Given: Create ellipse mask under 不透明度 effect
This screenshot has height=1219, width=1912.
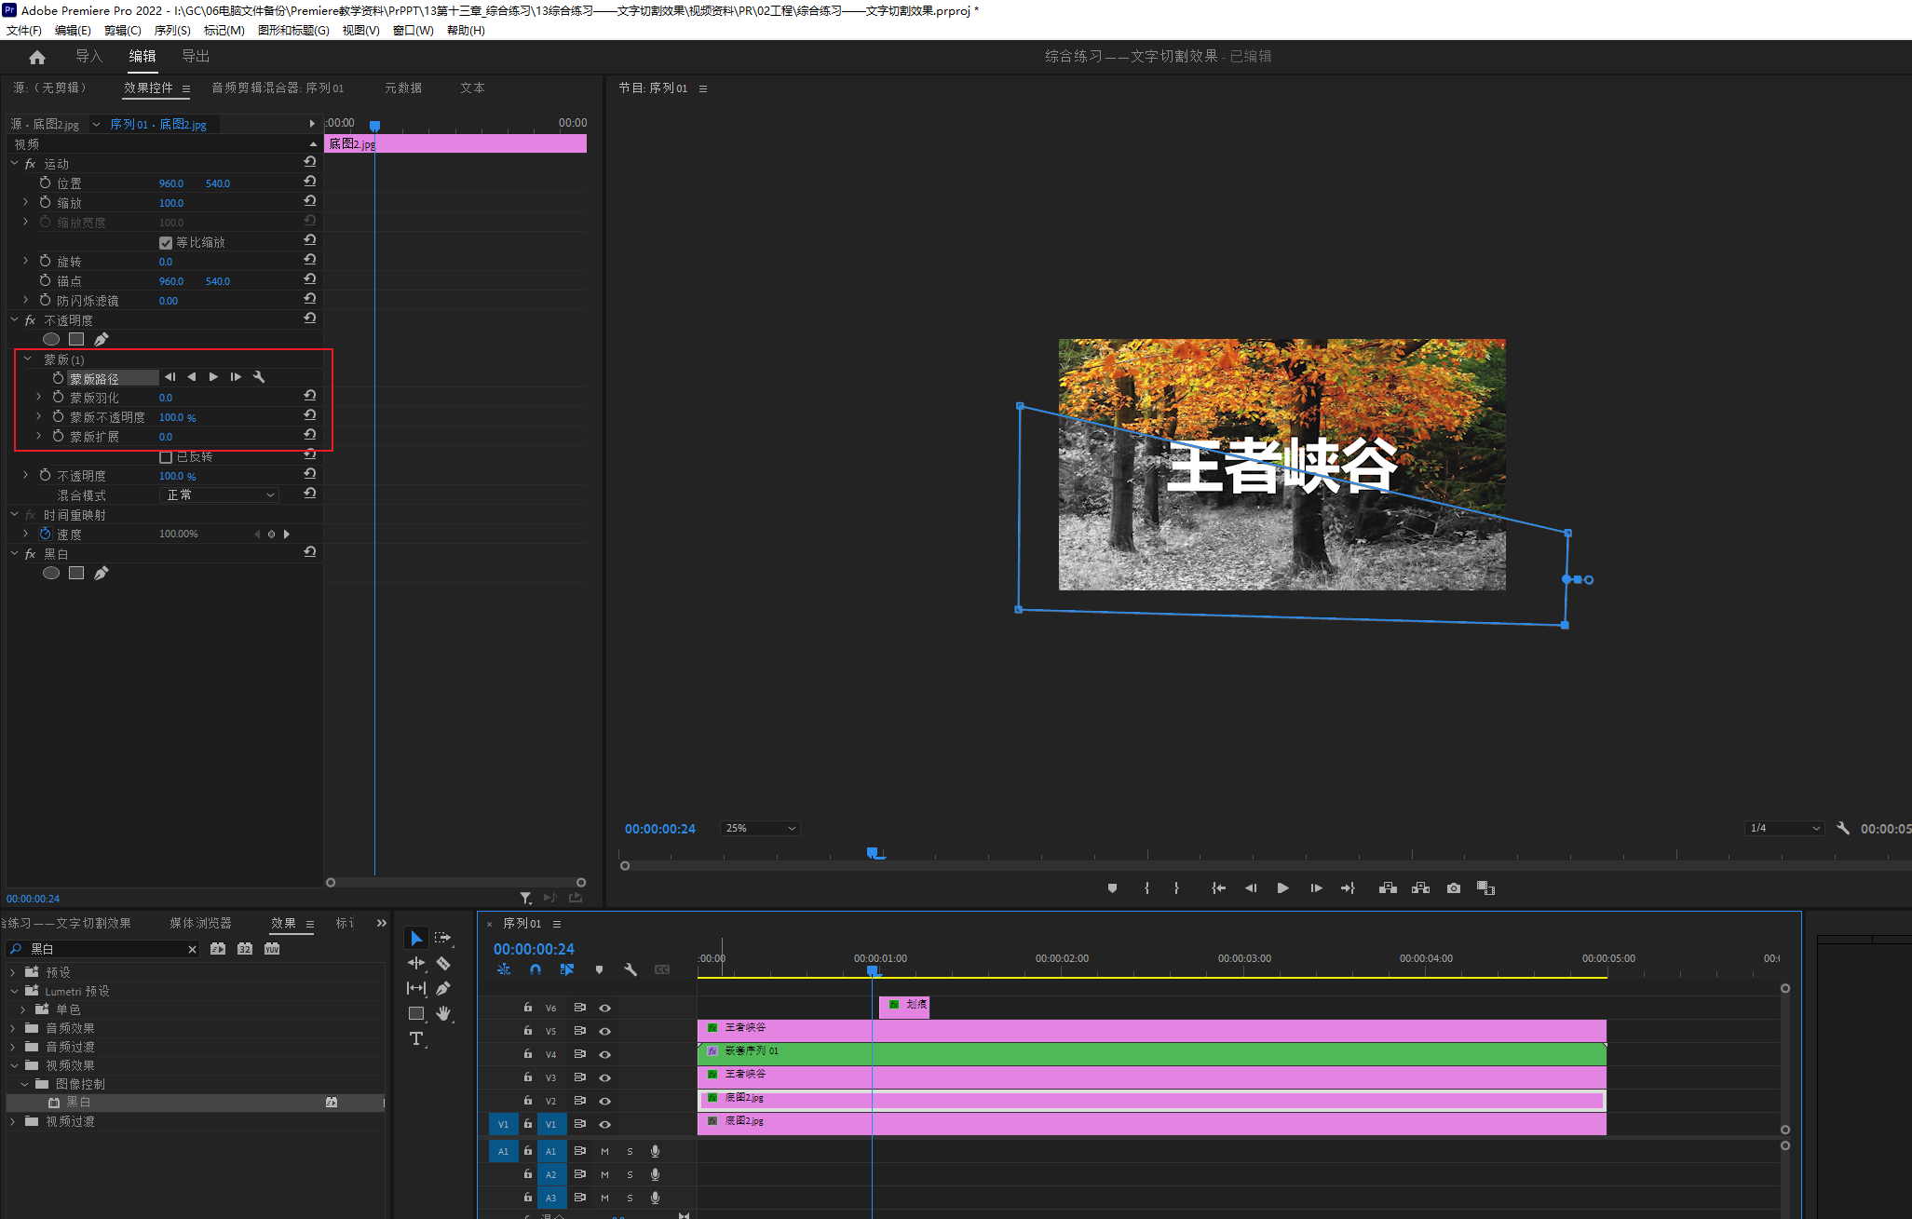Looking at the screenshot, I should (x=51, y=340).
